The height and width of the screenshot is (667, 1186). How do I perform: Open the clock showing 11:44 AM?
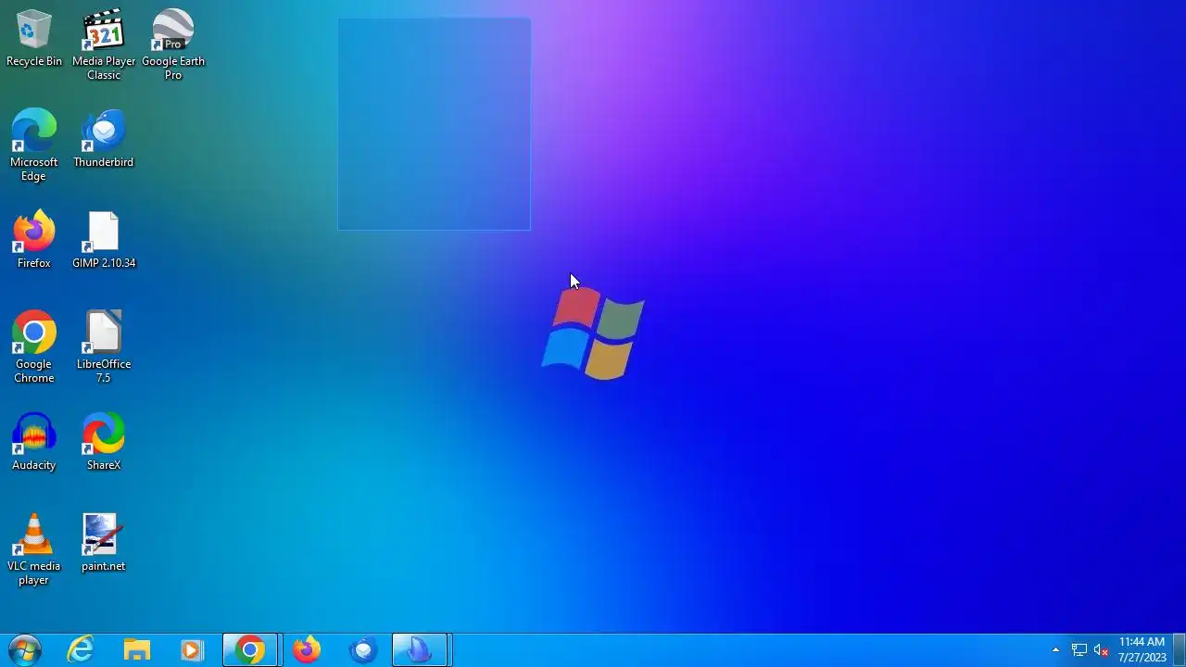(x=1142, y=650)
